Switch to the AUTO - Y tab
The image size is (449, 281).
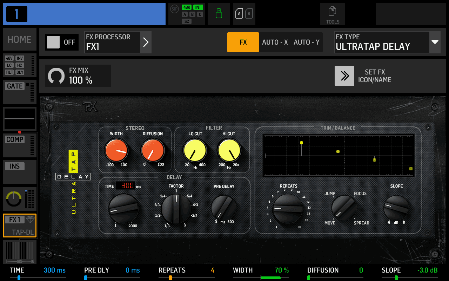click(307, 42)
